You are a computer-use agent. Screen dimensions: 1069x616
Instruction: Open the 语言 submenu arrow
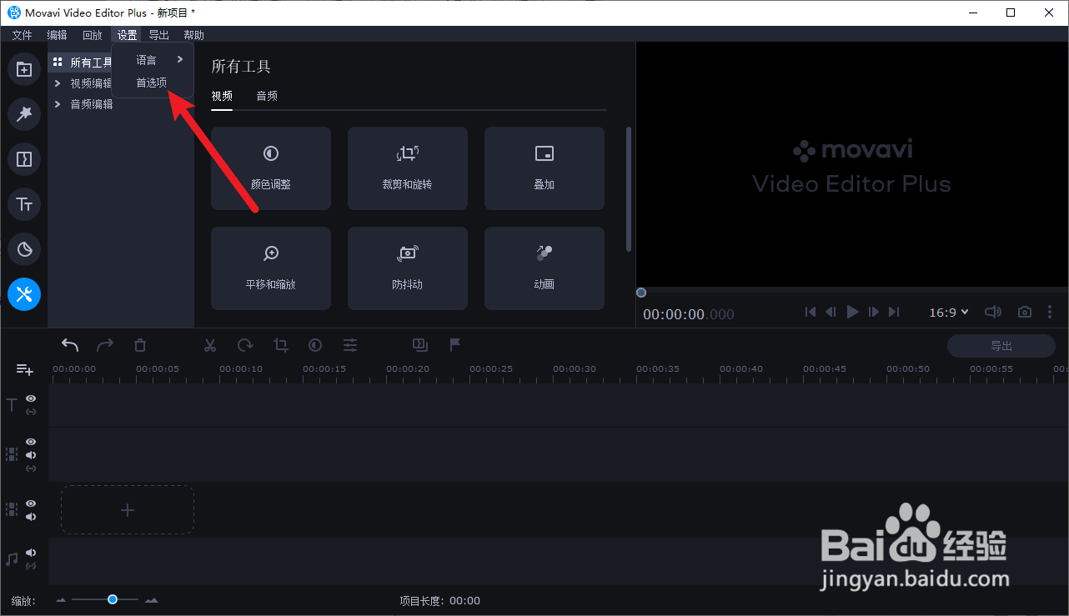[180, 59]
